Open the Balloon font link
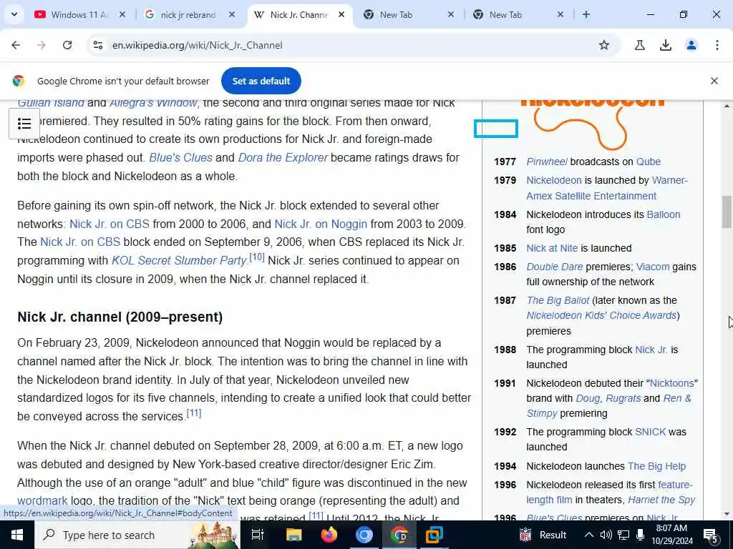 (x=664, y=214)
